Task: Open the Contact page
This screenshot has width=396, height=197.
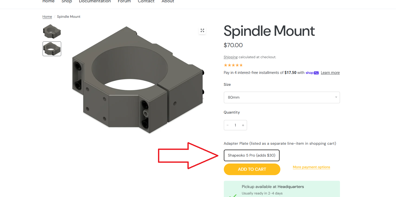Action: pos(146,2)
